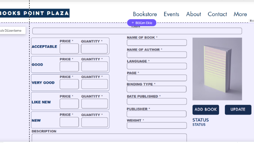The image size is (254, 143).
Task: Click the DESCRIPTION label
Action: pyautogui.click(x=44, y=131)
